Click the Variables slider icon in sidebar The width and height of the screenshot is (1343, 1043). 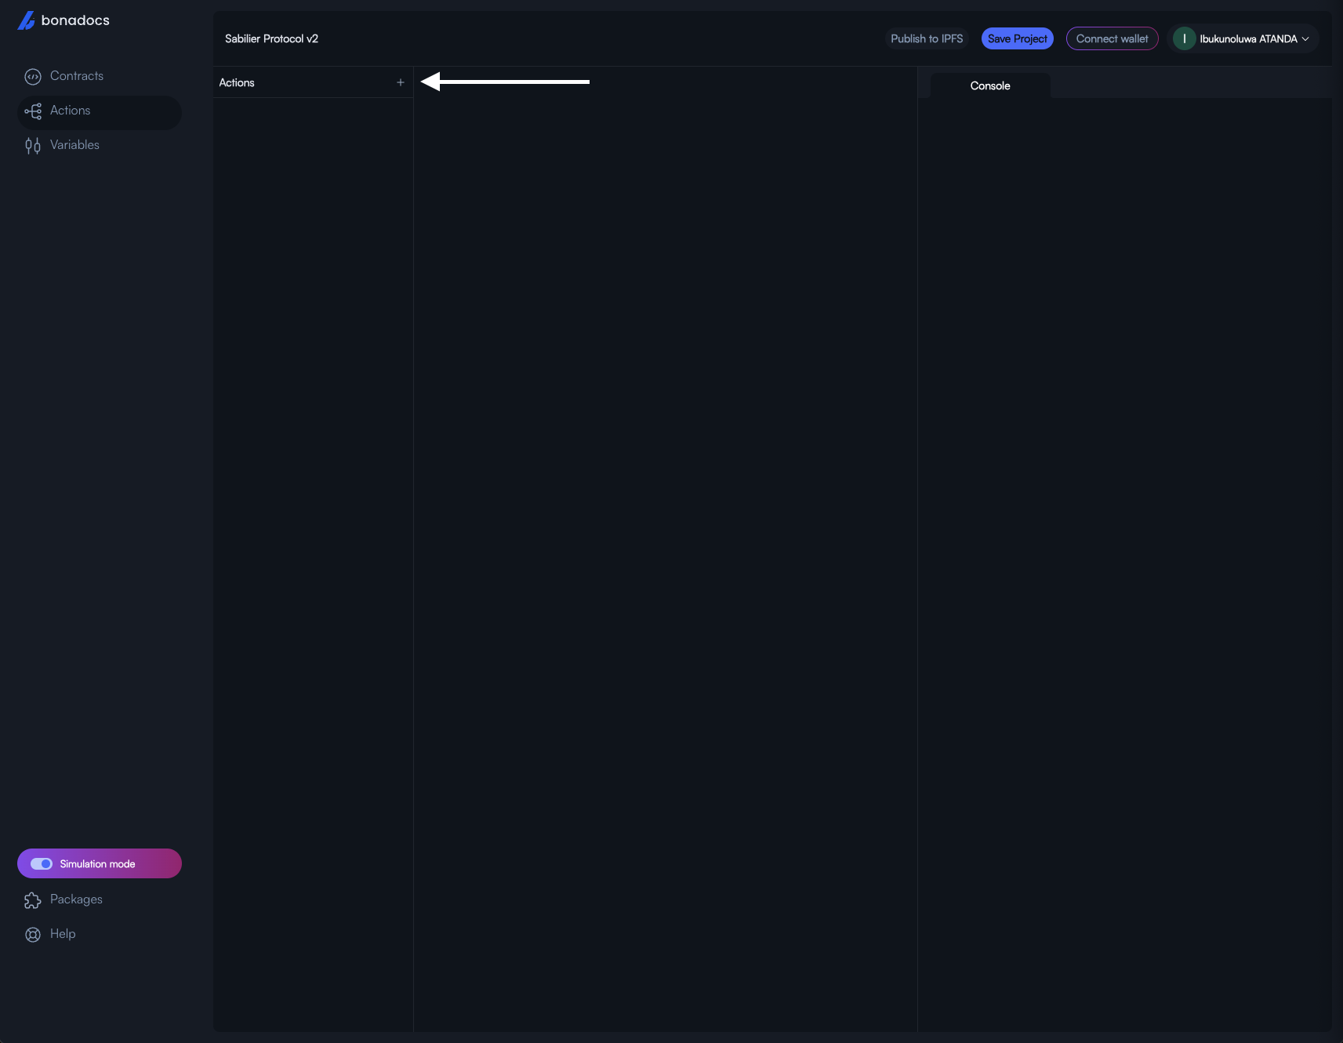[33, 146]
